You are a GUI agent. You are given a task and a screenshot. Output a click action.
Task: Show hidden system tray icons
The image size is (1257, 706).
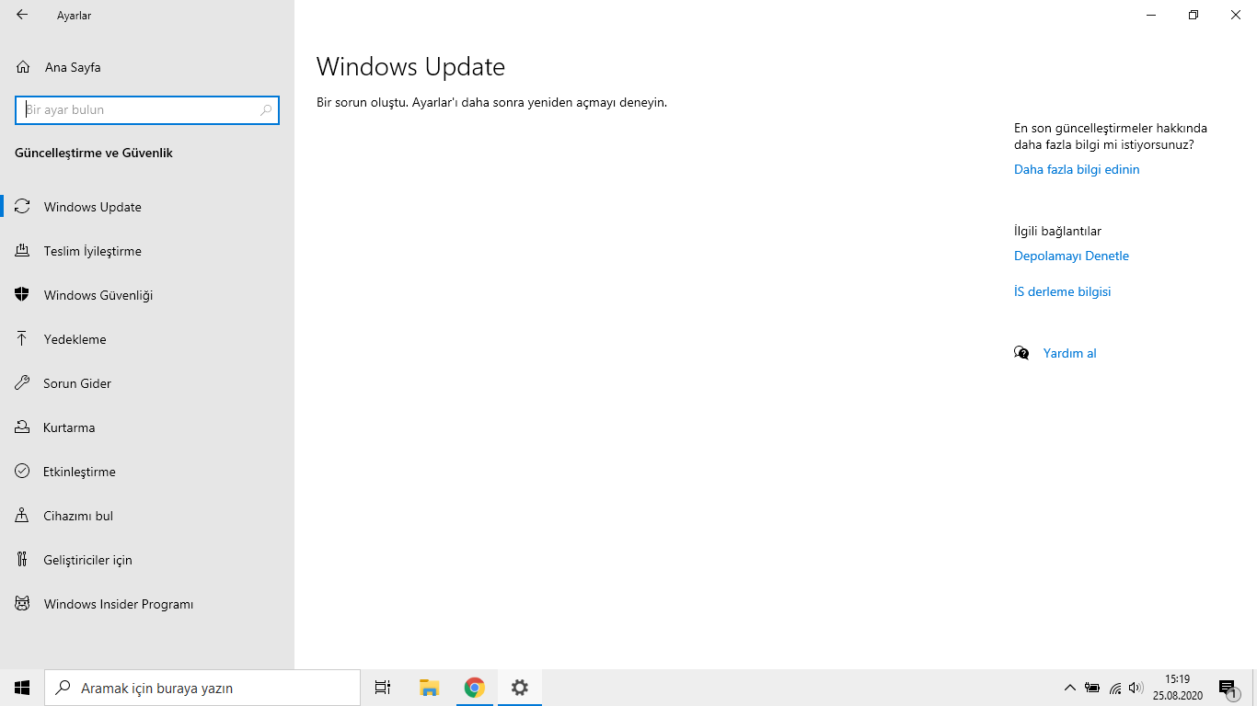click(x=1069, y=688)
